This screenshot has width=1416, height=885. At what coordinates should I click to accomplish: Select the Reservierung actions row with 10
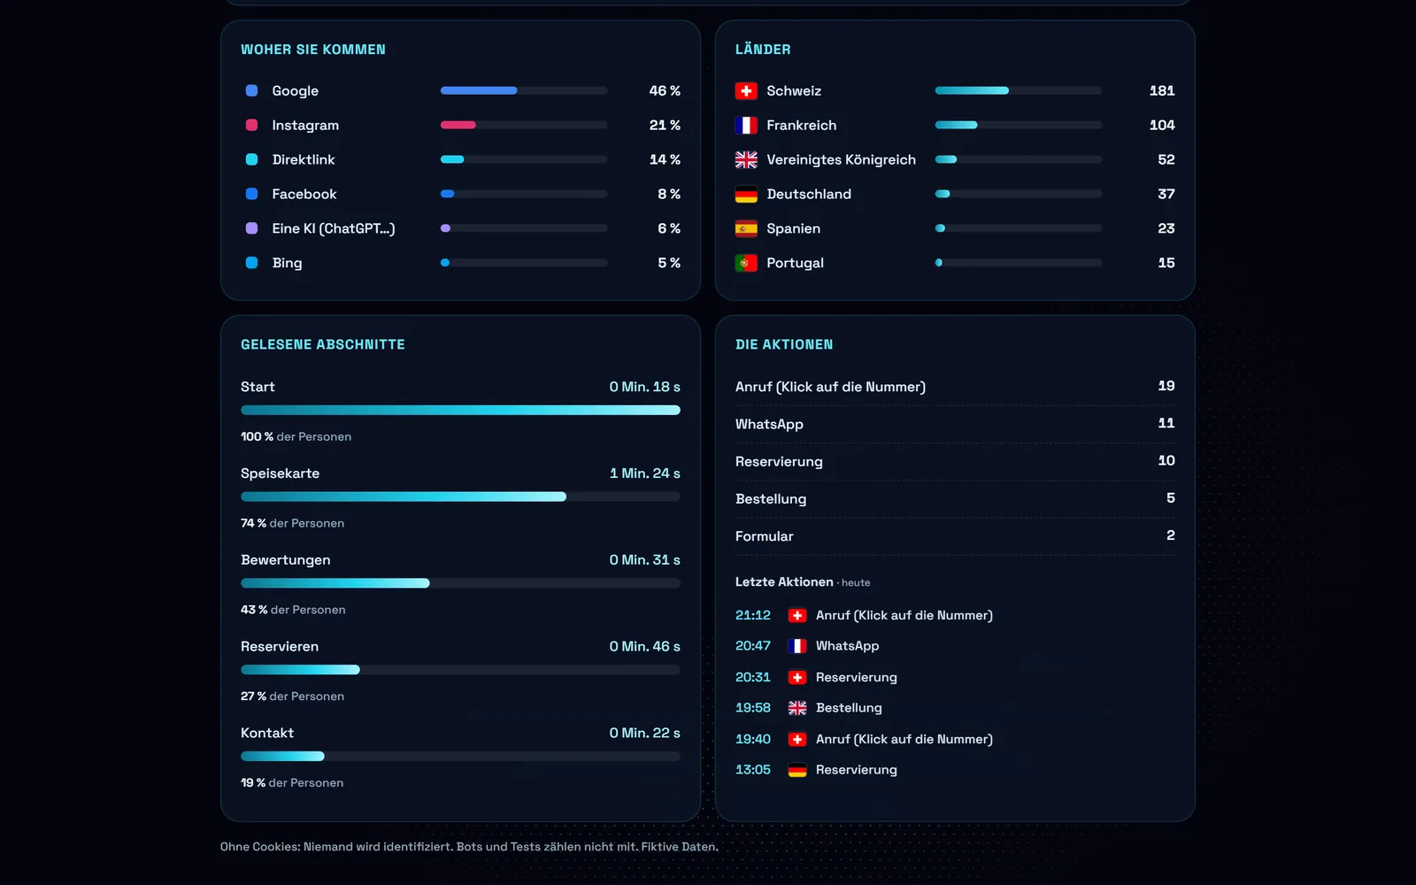tap(955, 462)
